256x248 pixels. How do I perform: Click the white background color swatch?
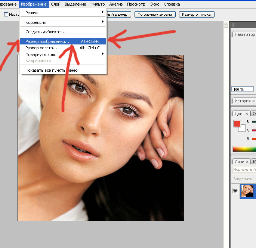click(x=243, y=129)
